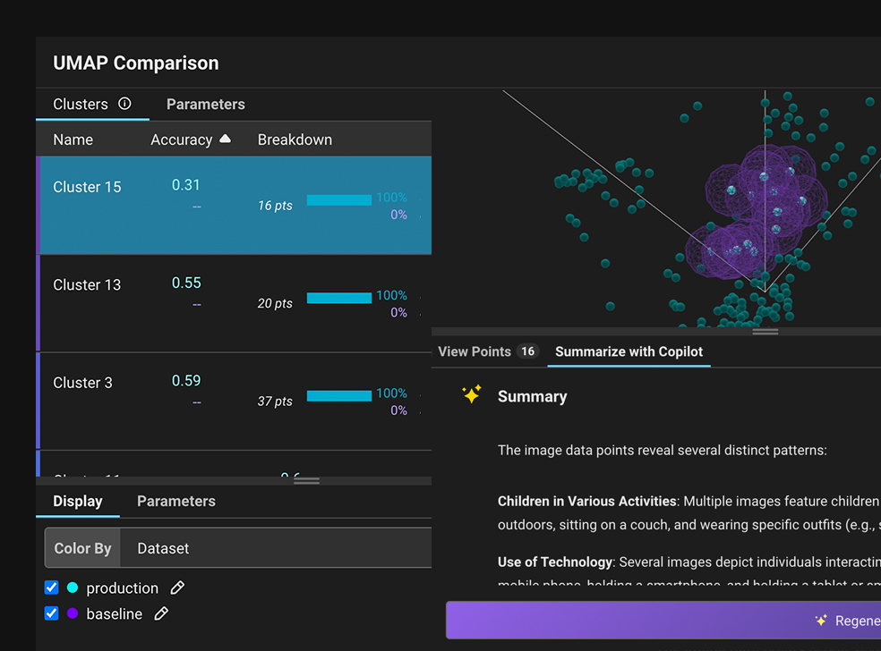Uncheck the baseline dataset checkbox
Screen dimensions: 881x651
51,613
